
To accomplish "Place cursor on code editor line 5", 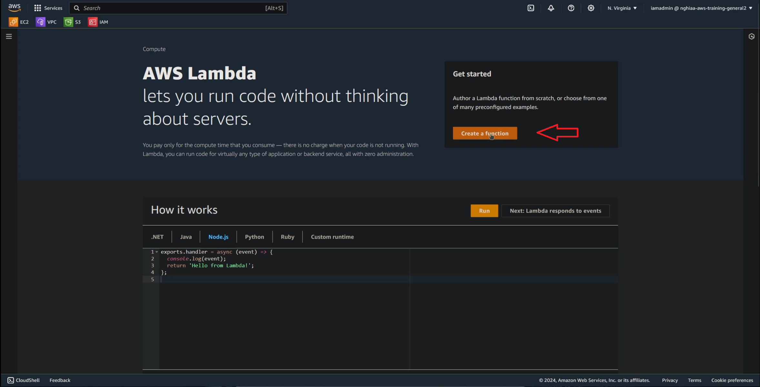I will tap(389, 279).
